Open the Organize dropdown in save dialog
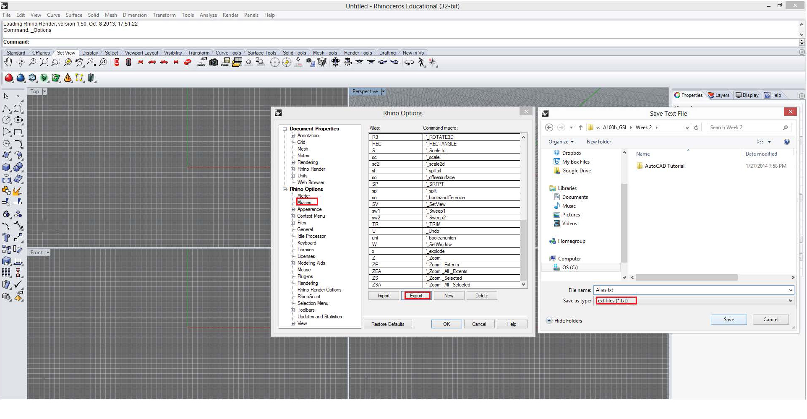Screen dimensions: 807x419 click(x=561, y=142)
